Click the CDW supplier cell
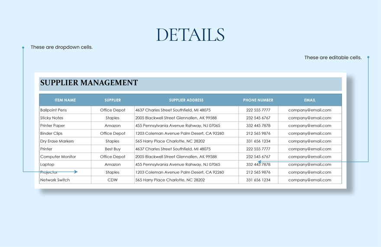This screenshot has width=381, height=247. (113, 180)
